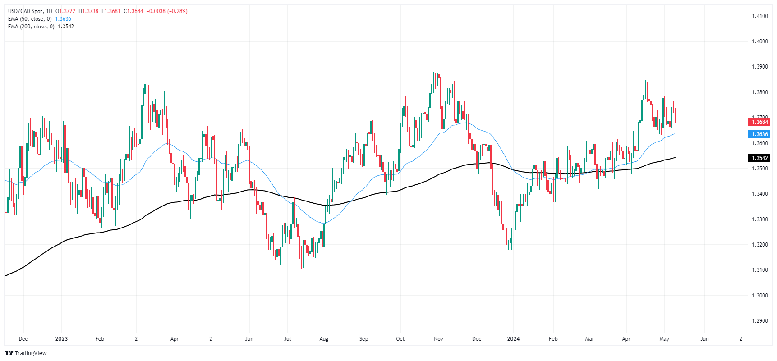
Task: Click the 2024 year marker on time axis
Action: (513, 339)
